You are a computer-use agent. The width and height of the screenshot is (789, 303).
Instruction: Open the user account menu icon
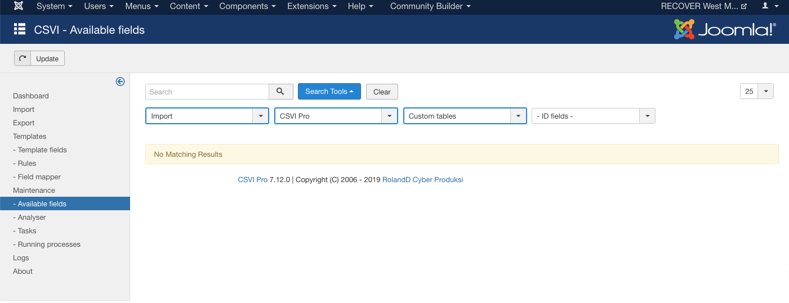769,6
